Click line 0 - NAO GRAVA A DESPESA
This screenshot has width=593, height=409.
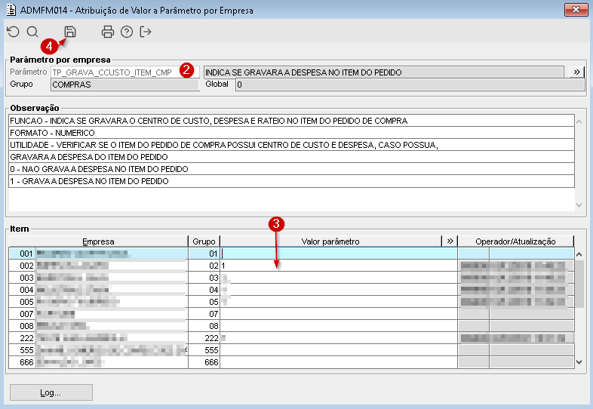tap(291, 169)
